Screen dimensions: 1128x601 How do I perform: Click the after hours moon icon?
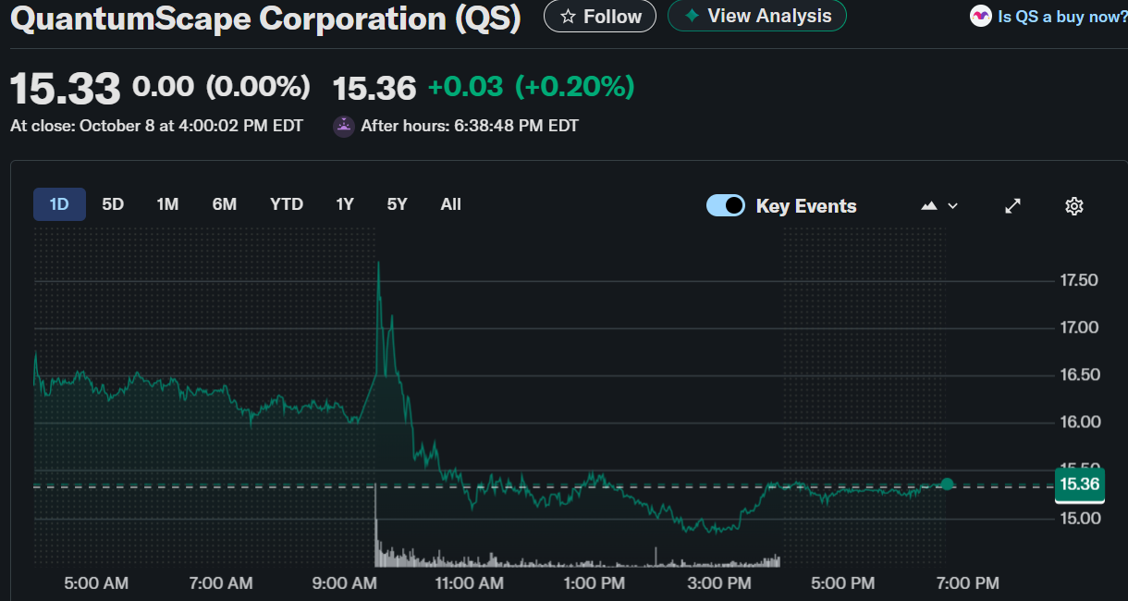pos(344,127)
